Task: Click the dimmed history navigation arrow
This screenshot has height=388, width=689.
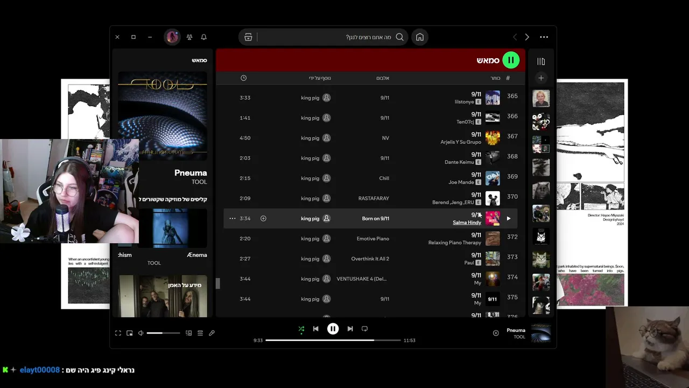Action: pos(515,37)
